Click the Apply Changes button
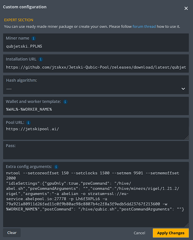Screen dimensions: 193x240 170,233
